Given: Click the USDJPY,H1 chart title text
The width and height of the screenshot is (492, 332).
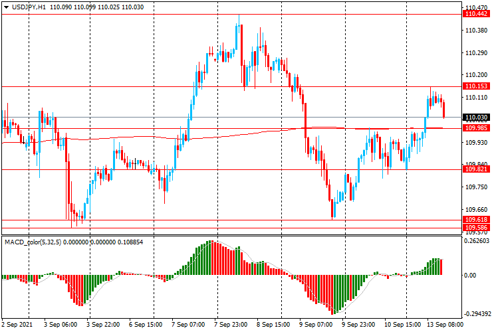Looking at the screenshot, I should 29,7.
